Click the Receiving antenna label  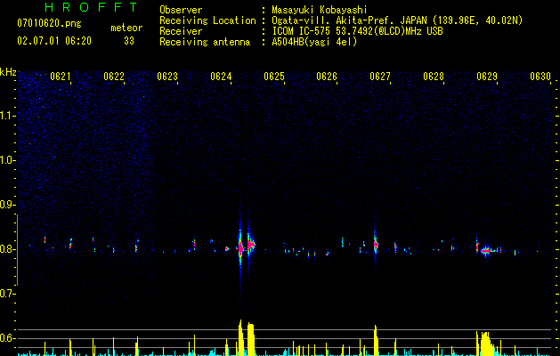[205, 42]
